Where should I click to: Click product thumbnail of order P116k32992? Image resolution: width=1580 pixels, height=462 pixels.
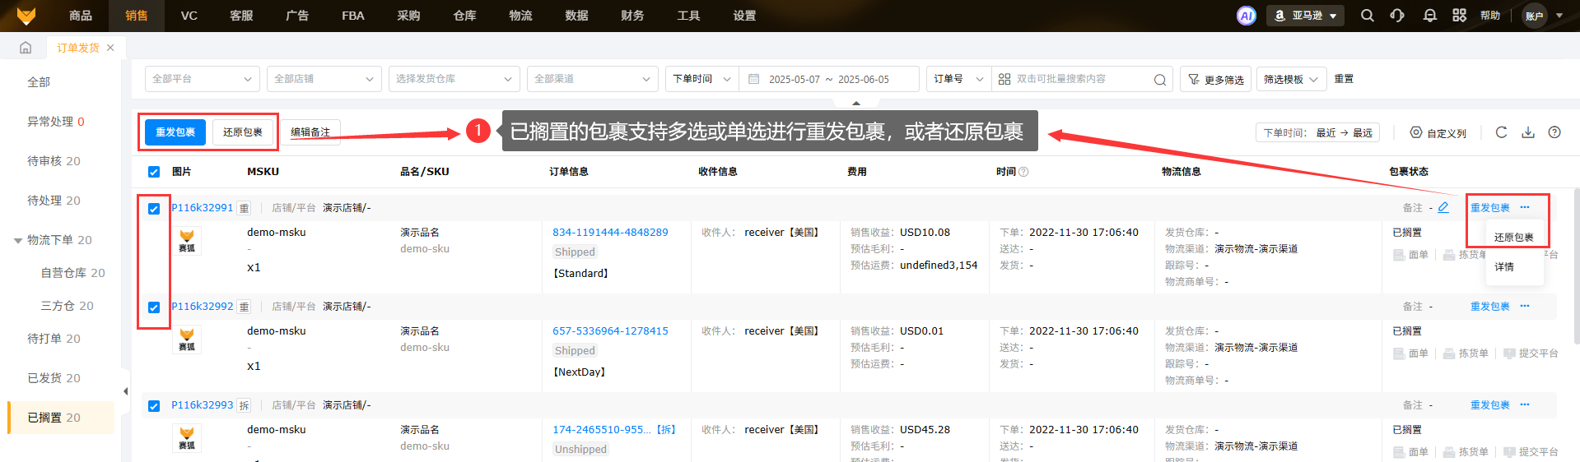pyautogui.click(x=187, y=340)
